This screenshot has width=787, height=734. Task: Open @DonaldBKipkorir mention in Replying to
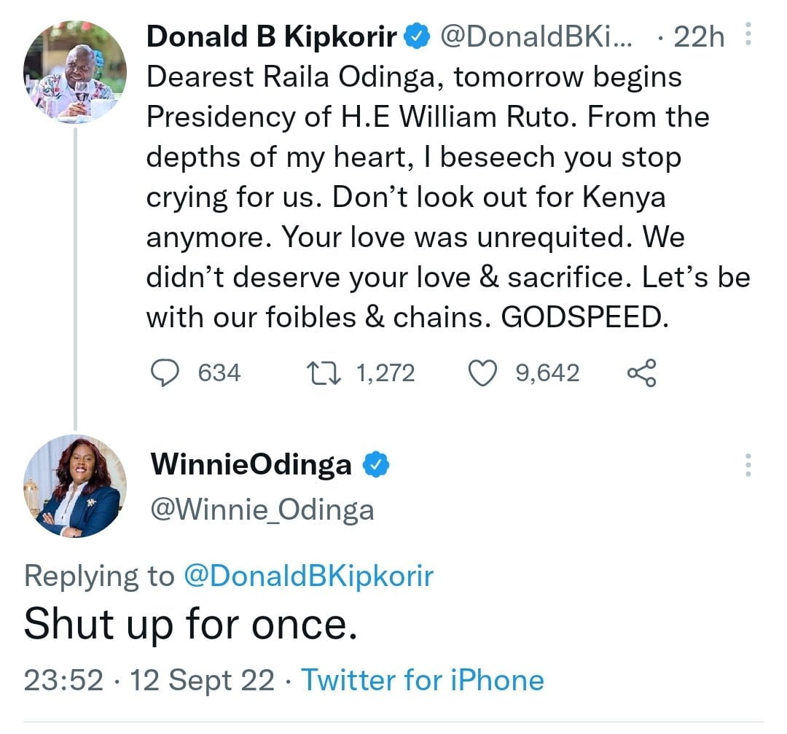pos(309,576)
